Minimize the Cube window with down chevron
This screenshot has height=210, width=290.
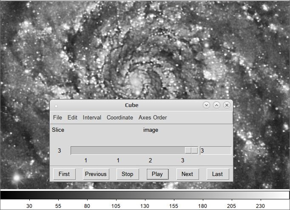(x=206, y=105)
